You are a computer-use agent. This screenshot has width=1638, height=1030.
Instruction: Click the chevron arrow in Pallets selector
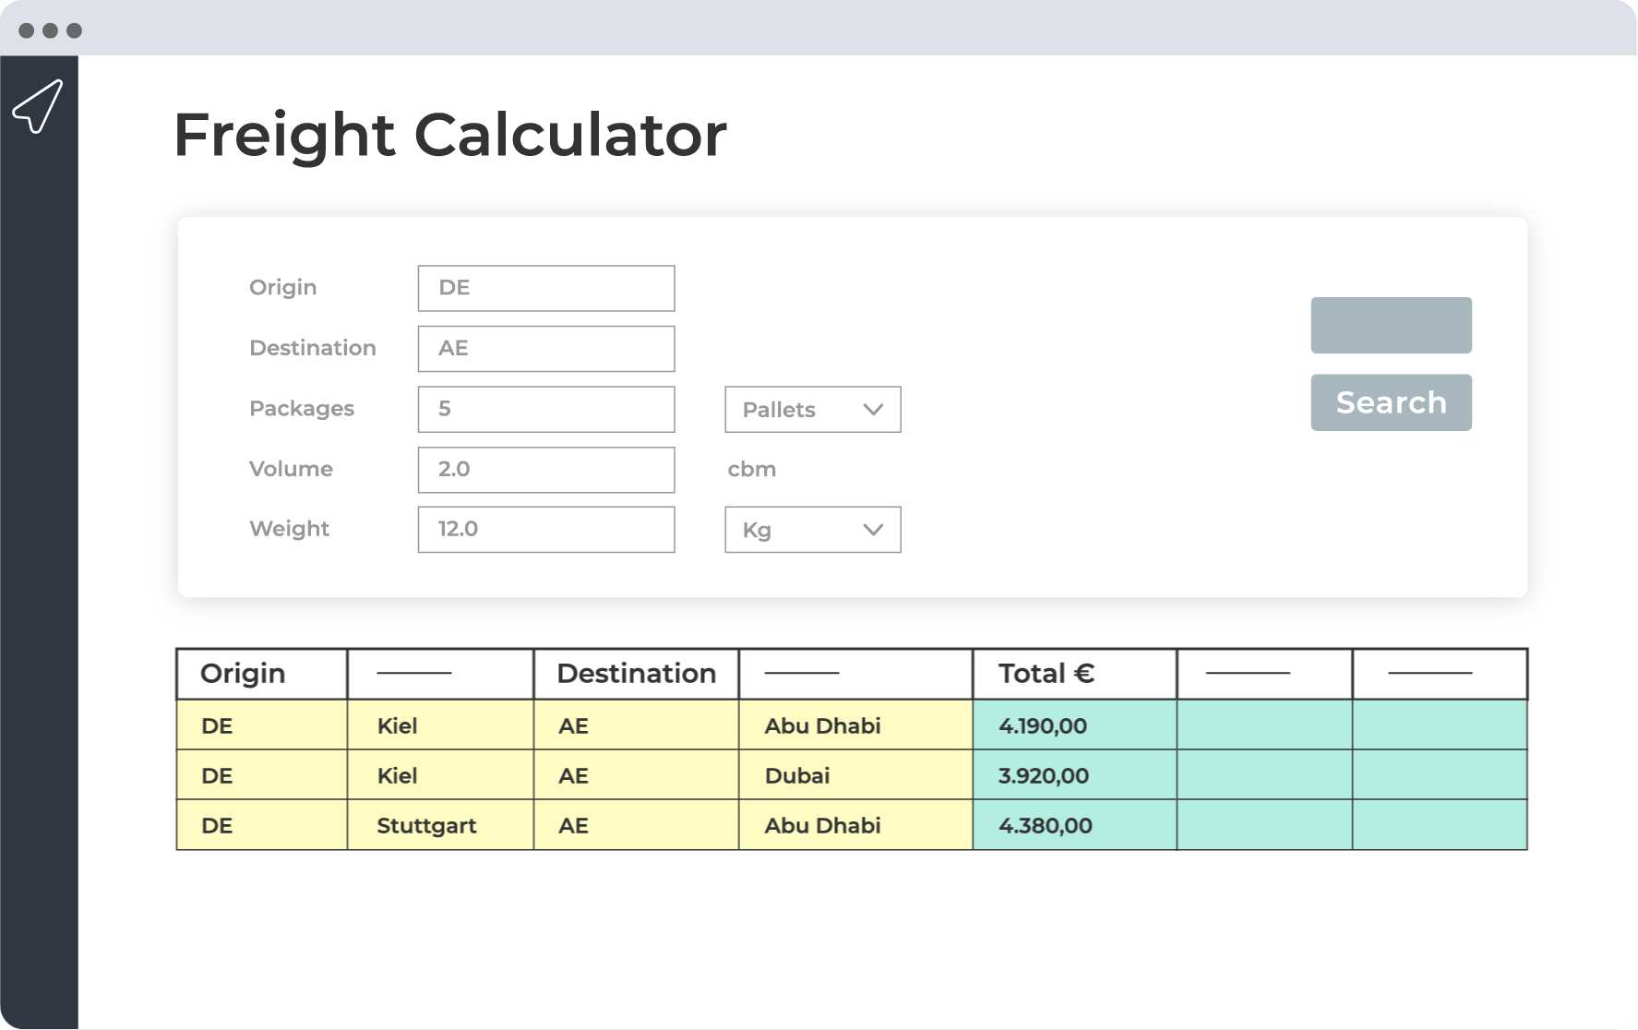point(873,409)
